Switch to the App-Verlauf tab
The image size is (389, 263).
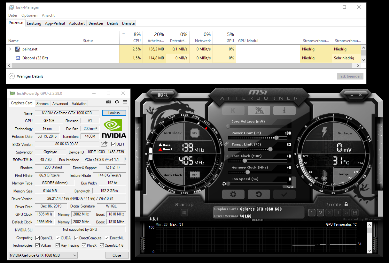point(55,23)
